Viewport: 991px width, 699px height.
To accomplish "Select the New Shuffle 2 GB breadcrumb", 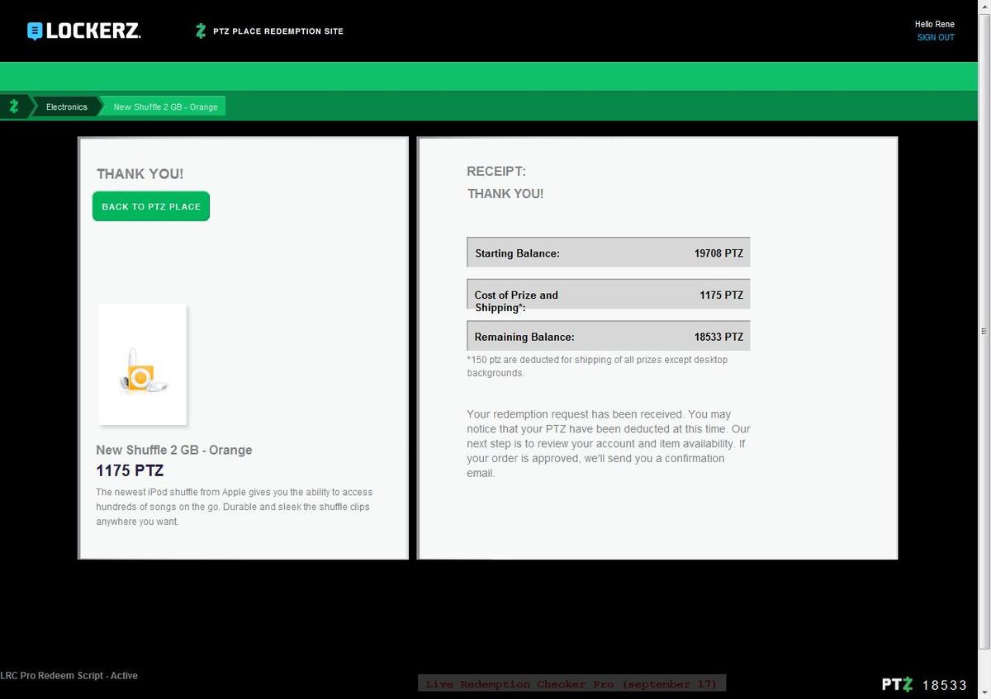I will point(165,107).
